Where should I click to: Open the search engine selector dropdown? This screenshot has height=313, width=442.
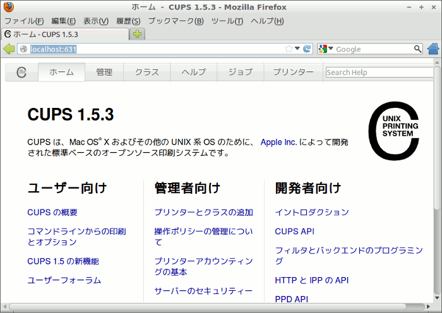pyautogui.click(x=326, y=49)
